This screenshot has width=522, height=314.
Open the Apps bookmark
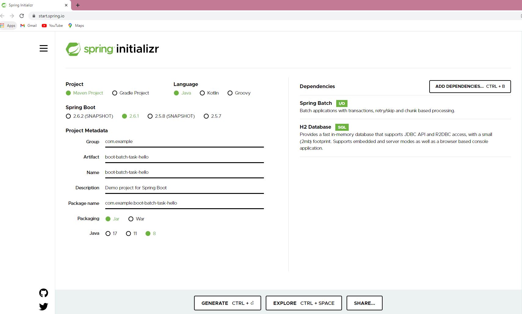coord(8,26)
